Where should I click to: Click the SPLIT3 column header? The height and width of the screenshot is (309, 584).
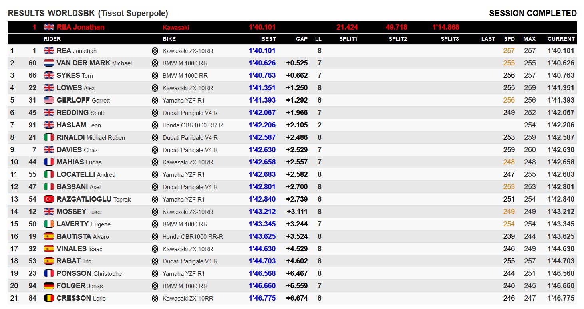tap(450, 39)
